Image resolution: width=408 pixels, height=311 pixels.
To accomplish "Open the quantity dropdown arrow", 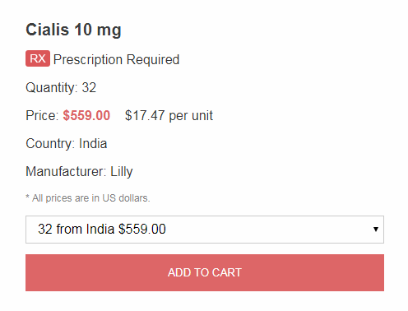I will coord(376,230).
